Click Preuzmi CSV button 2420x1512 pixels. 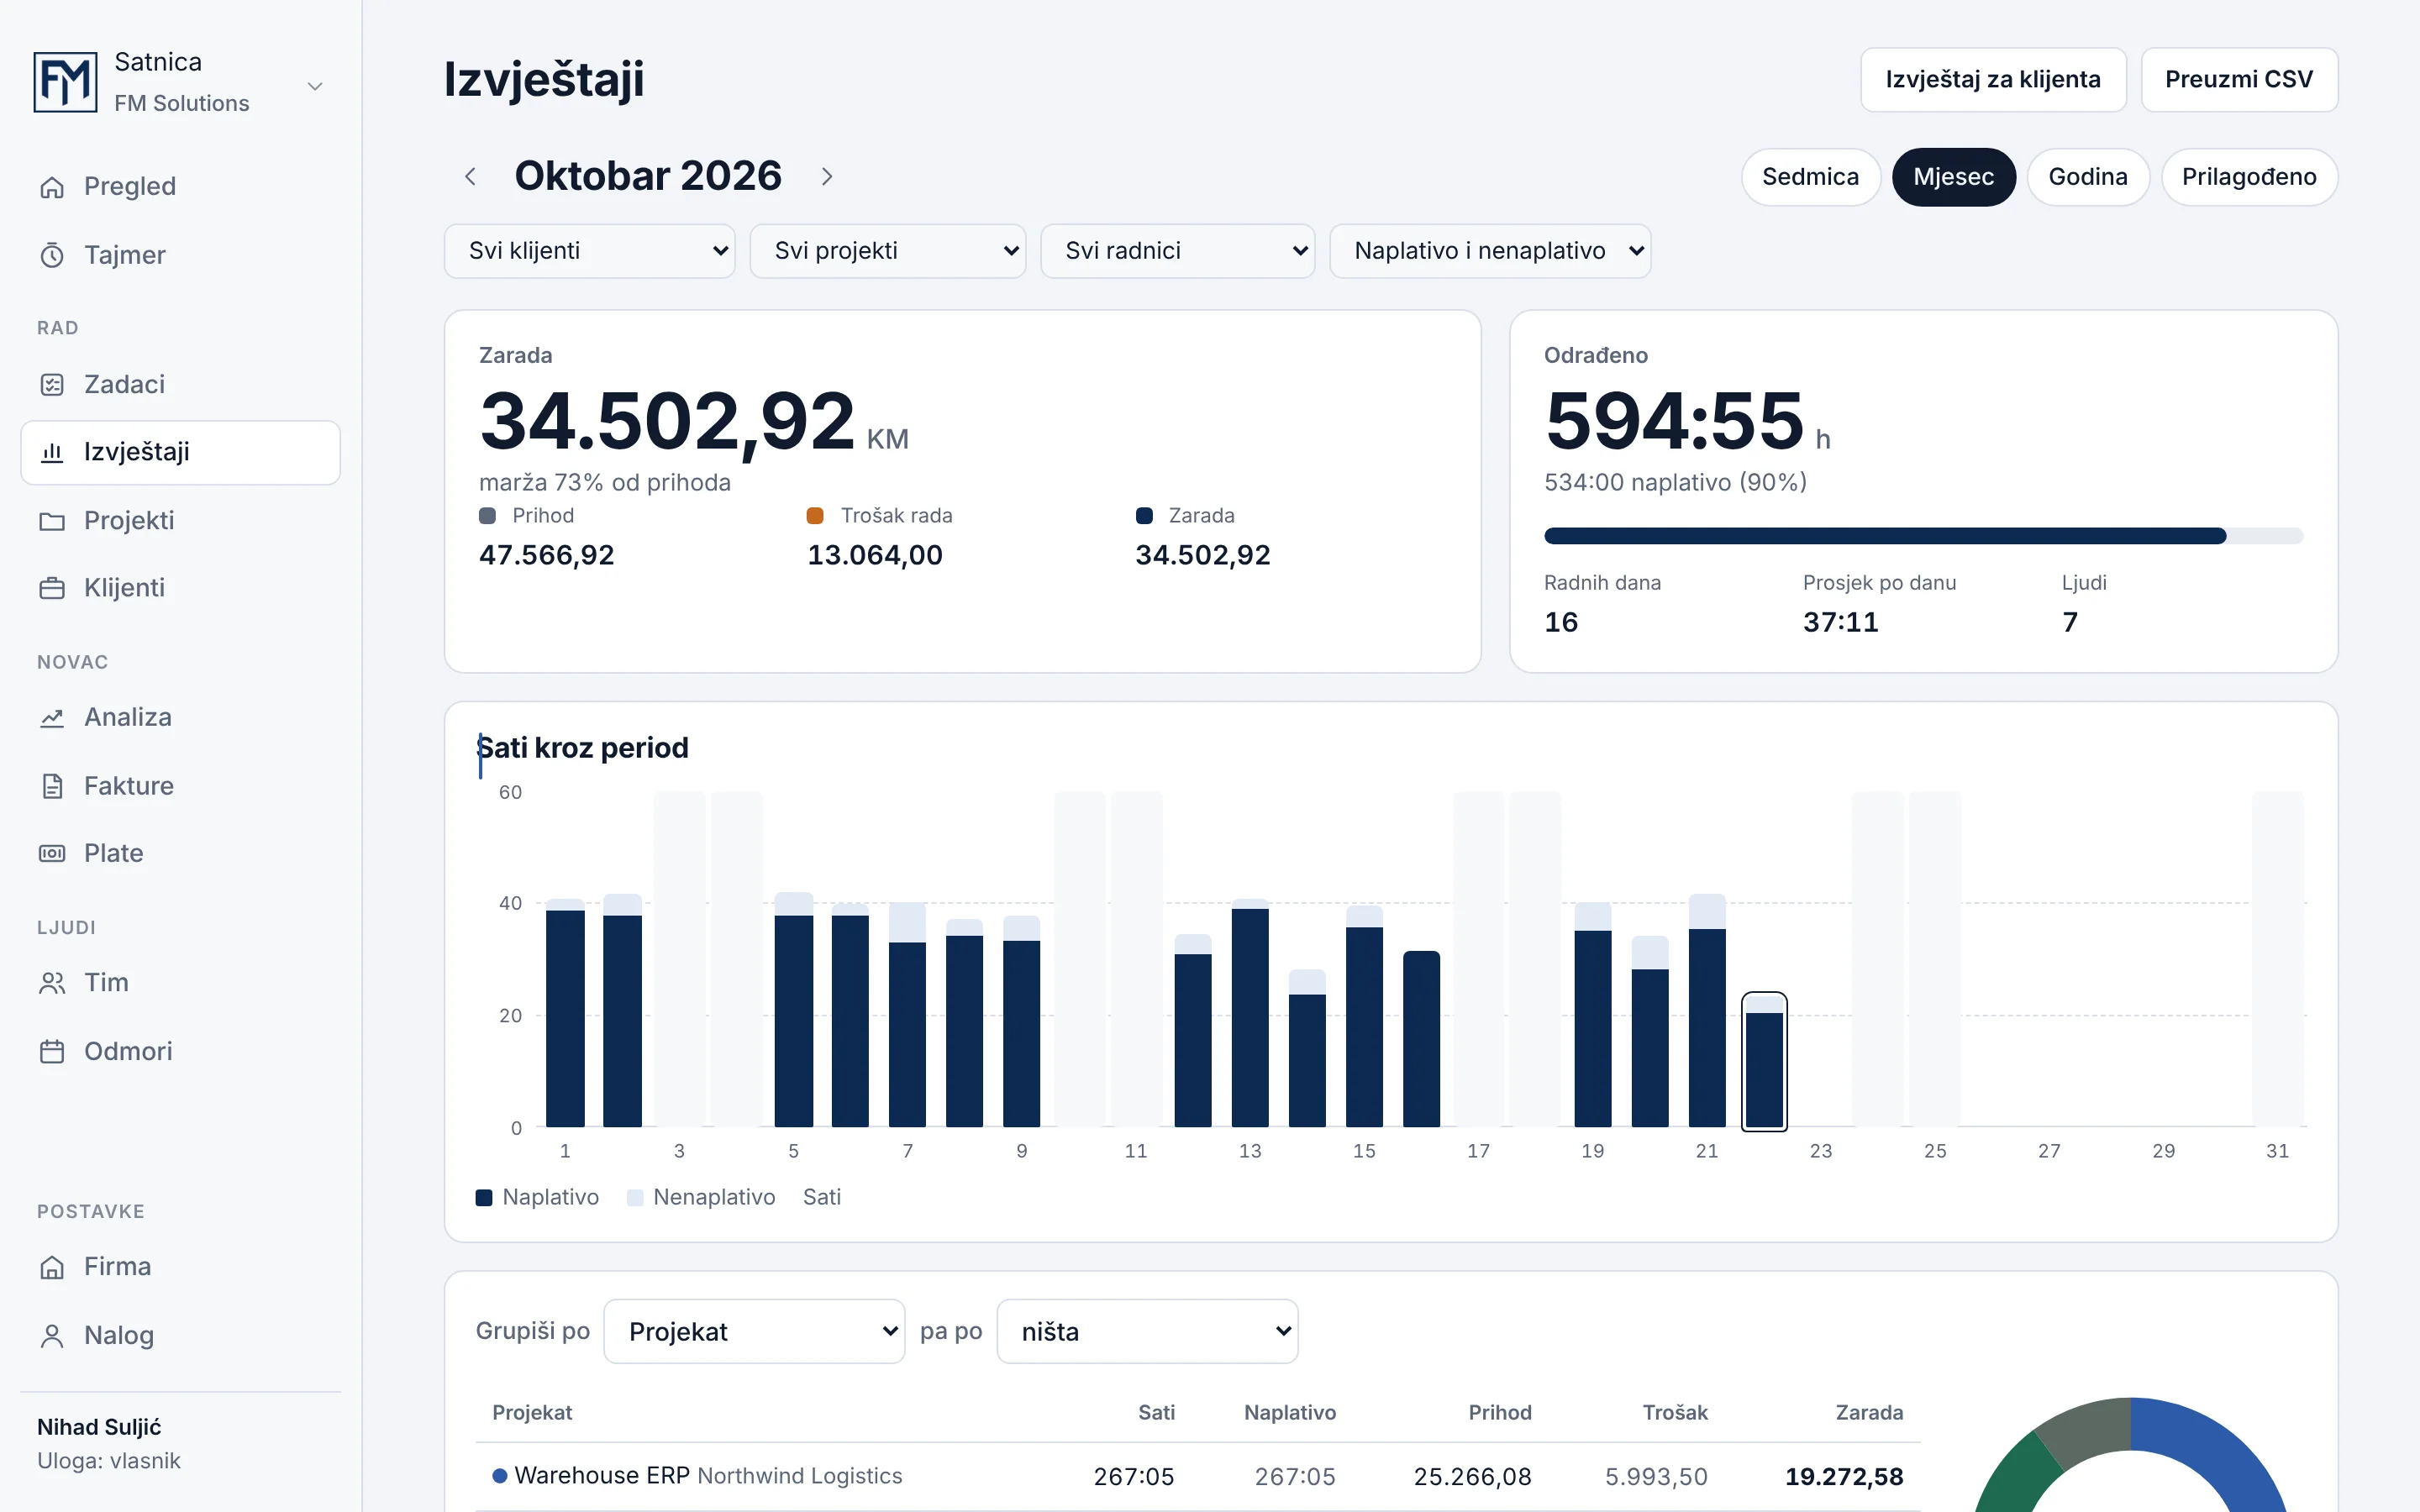click(2238, 80)
